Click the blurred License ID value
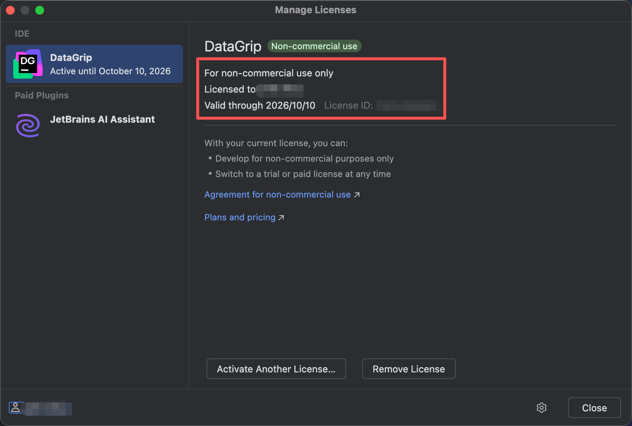 pos(409,106)
